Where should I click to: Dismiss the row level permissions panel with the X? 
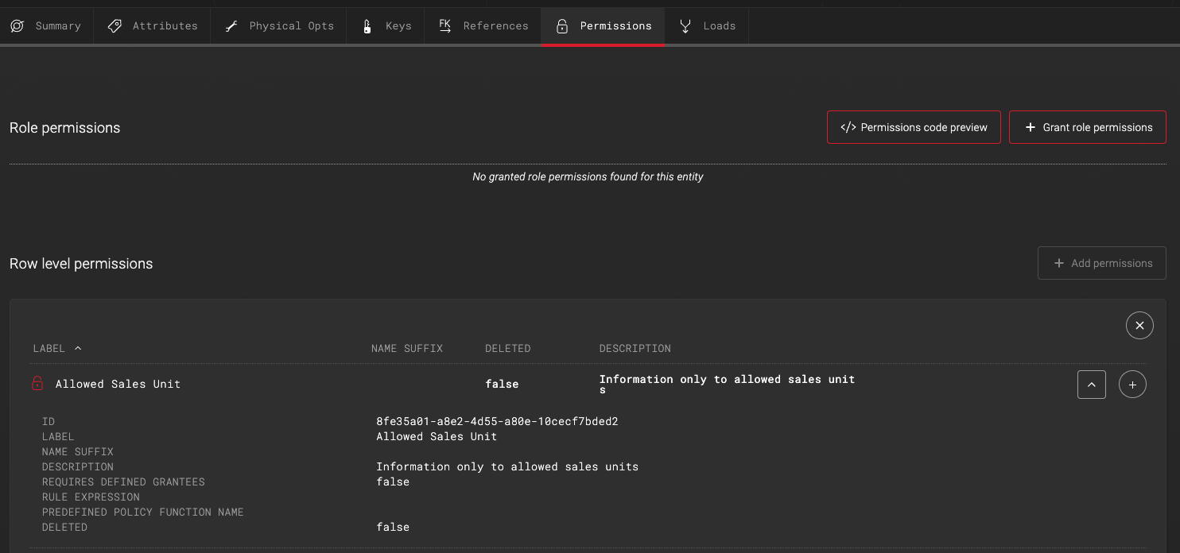(x=1139, y=325)
